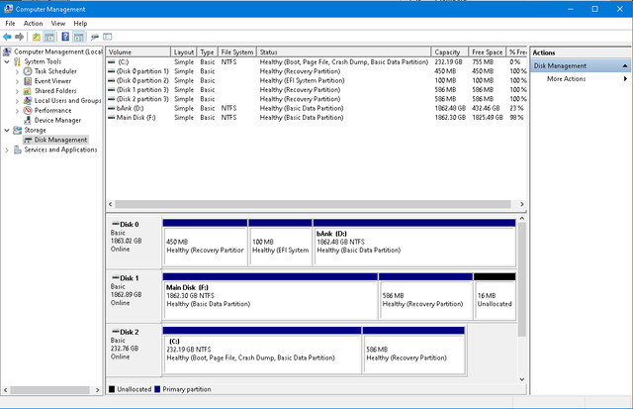The height and width of the screenshot is (409, 633).
Task: Expand Local Users and Groups node
Action: (17, 101)
